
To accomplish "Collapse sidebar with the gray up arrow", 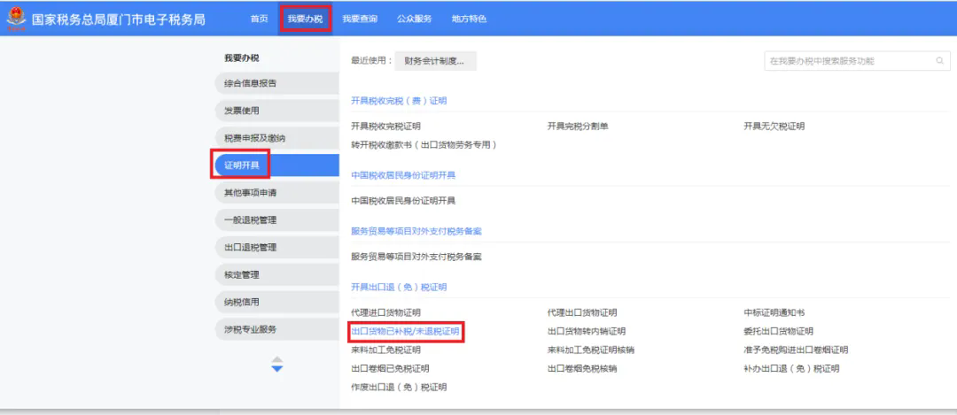I will [x=277, y=359].
